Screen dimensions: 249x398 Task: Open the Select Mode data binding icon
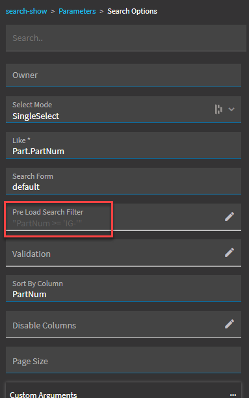(218, 109)
